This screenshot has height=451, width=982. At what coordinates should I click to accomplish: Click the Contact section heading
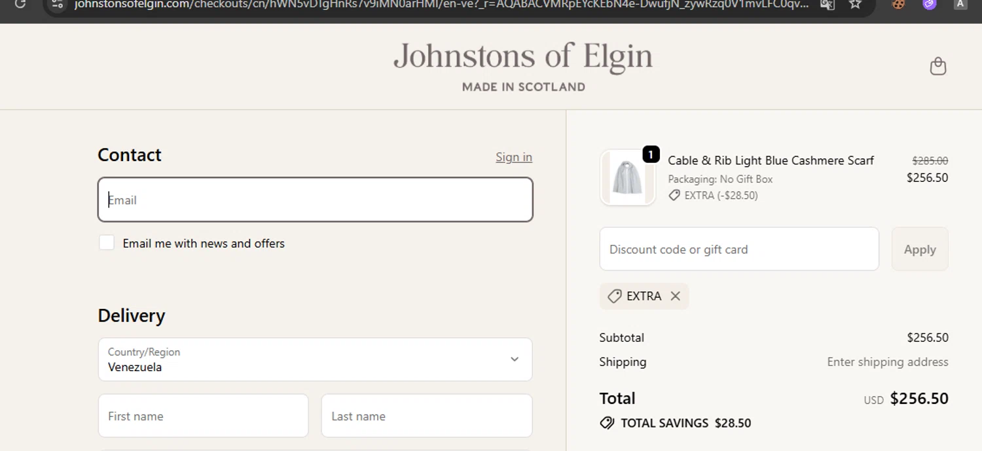coord(130,154)
